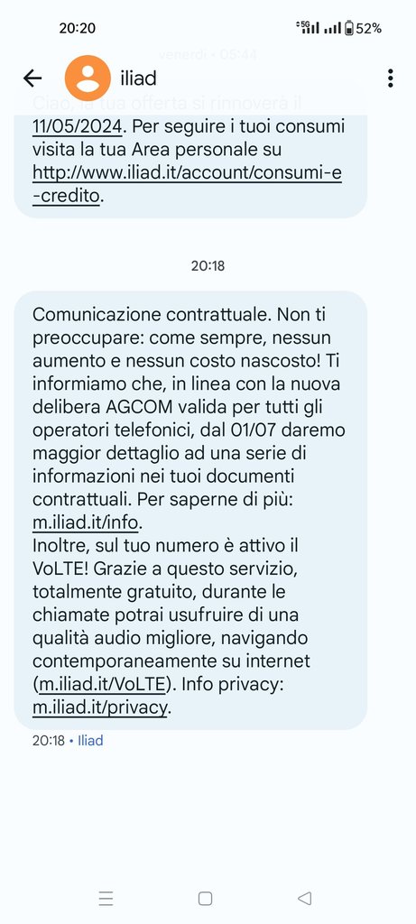The width and height of the screenshot is (416, 924).
Task: Tap the back arrow icon
Action: [32, 78]
